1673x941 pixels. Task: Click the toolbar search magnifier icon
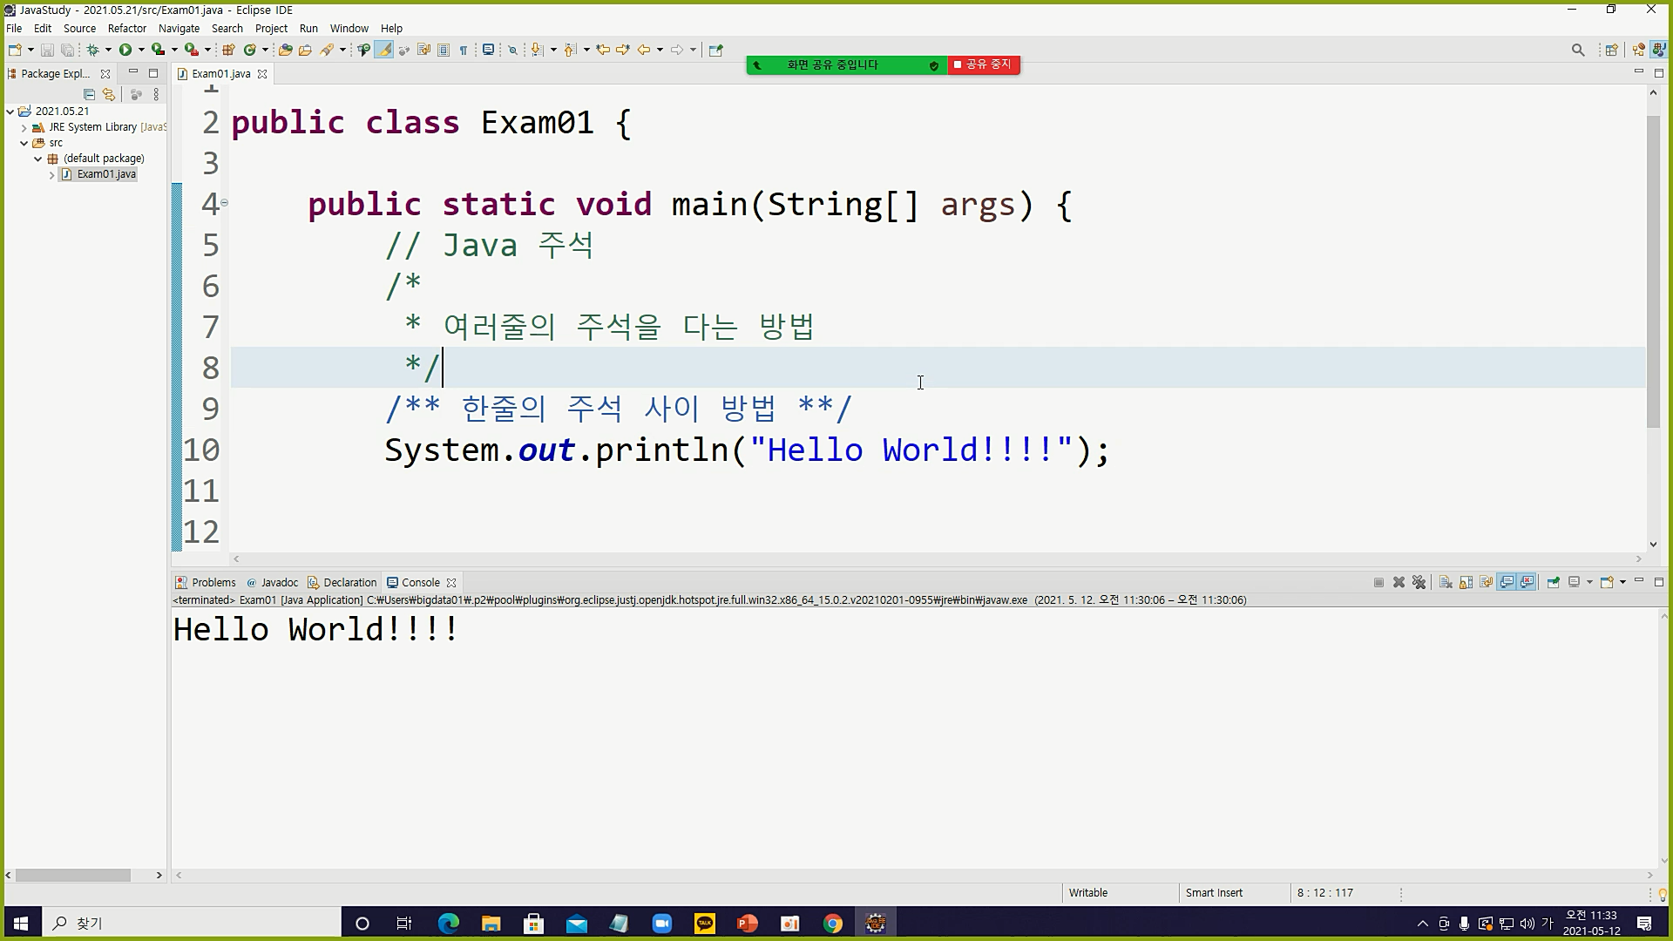click(1577, 50)
